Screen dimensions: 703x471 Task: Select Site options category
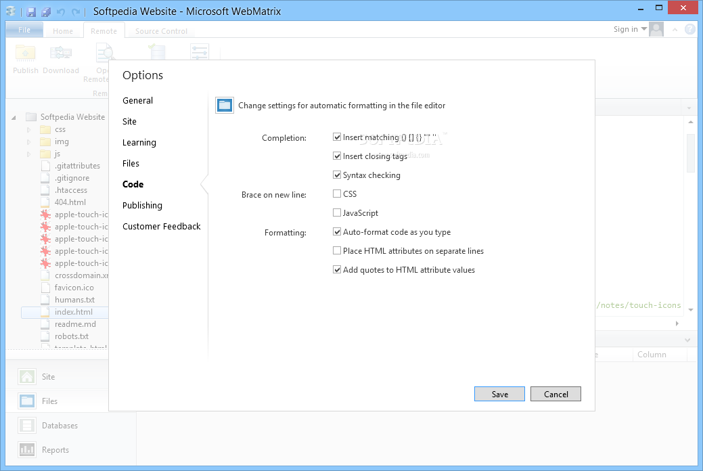coord(129,122)
